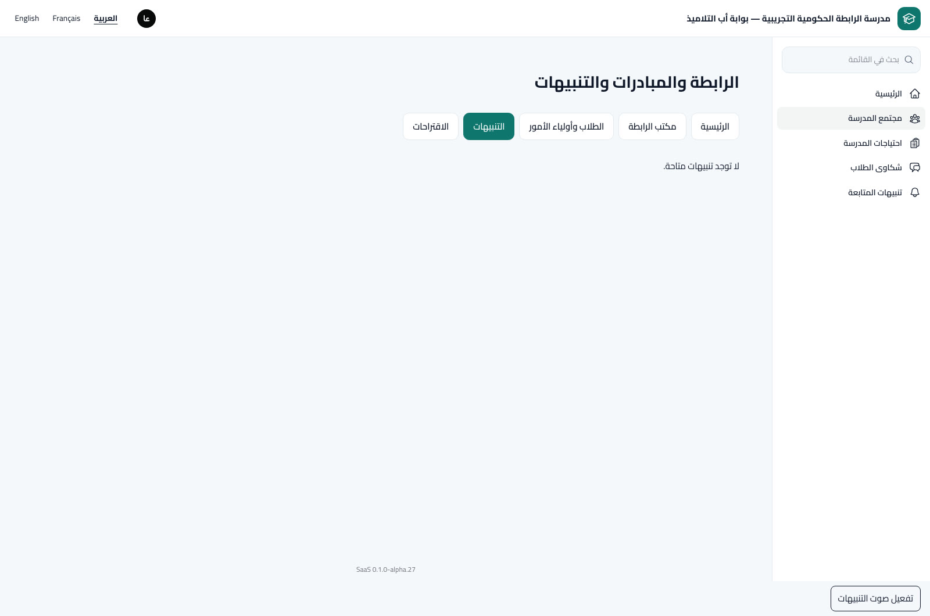Click the magnifier icon in menu search
This screenshot has width=930, height=616.
point(909,60)
